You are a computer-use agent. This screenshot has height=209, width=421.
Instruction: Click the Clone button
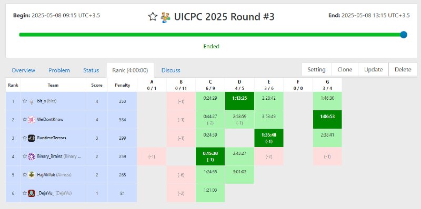click(x=345, y=69)
